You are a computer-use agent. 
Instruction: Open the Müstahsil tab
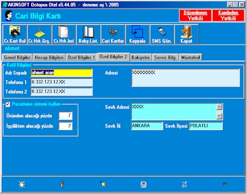191,57
